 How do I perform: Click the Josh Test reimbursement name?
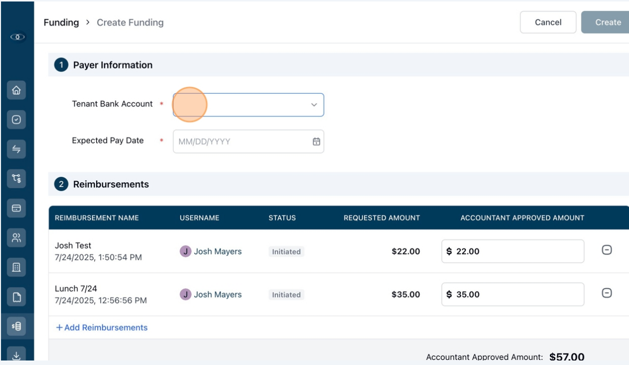click(73, 245)
